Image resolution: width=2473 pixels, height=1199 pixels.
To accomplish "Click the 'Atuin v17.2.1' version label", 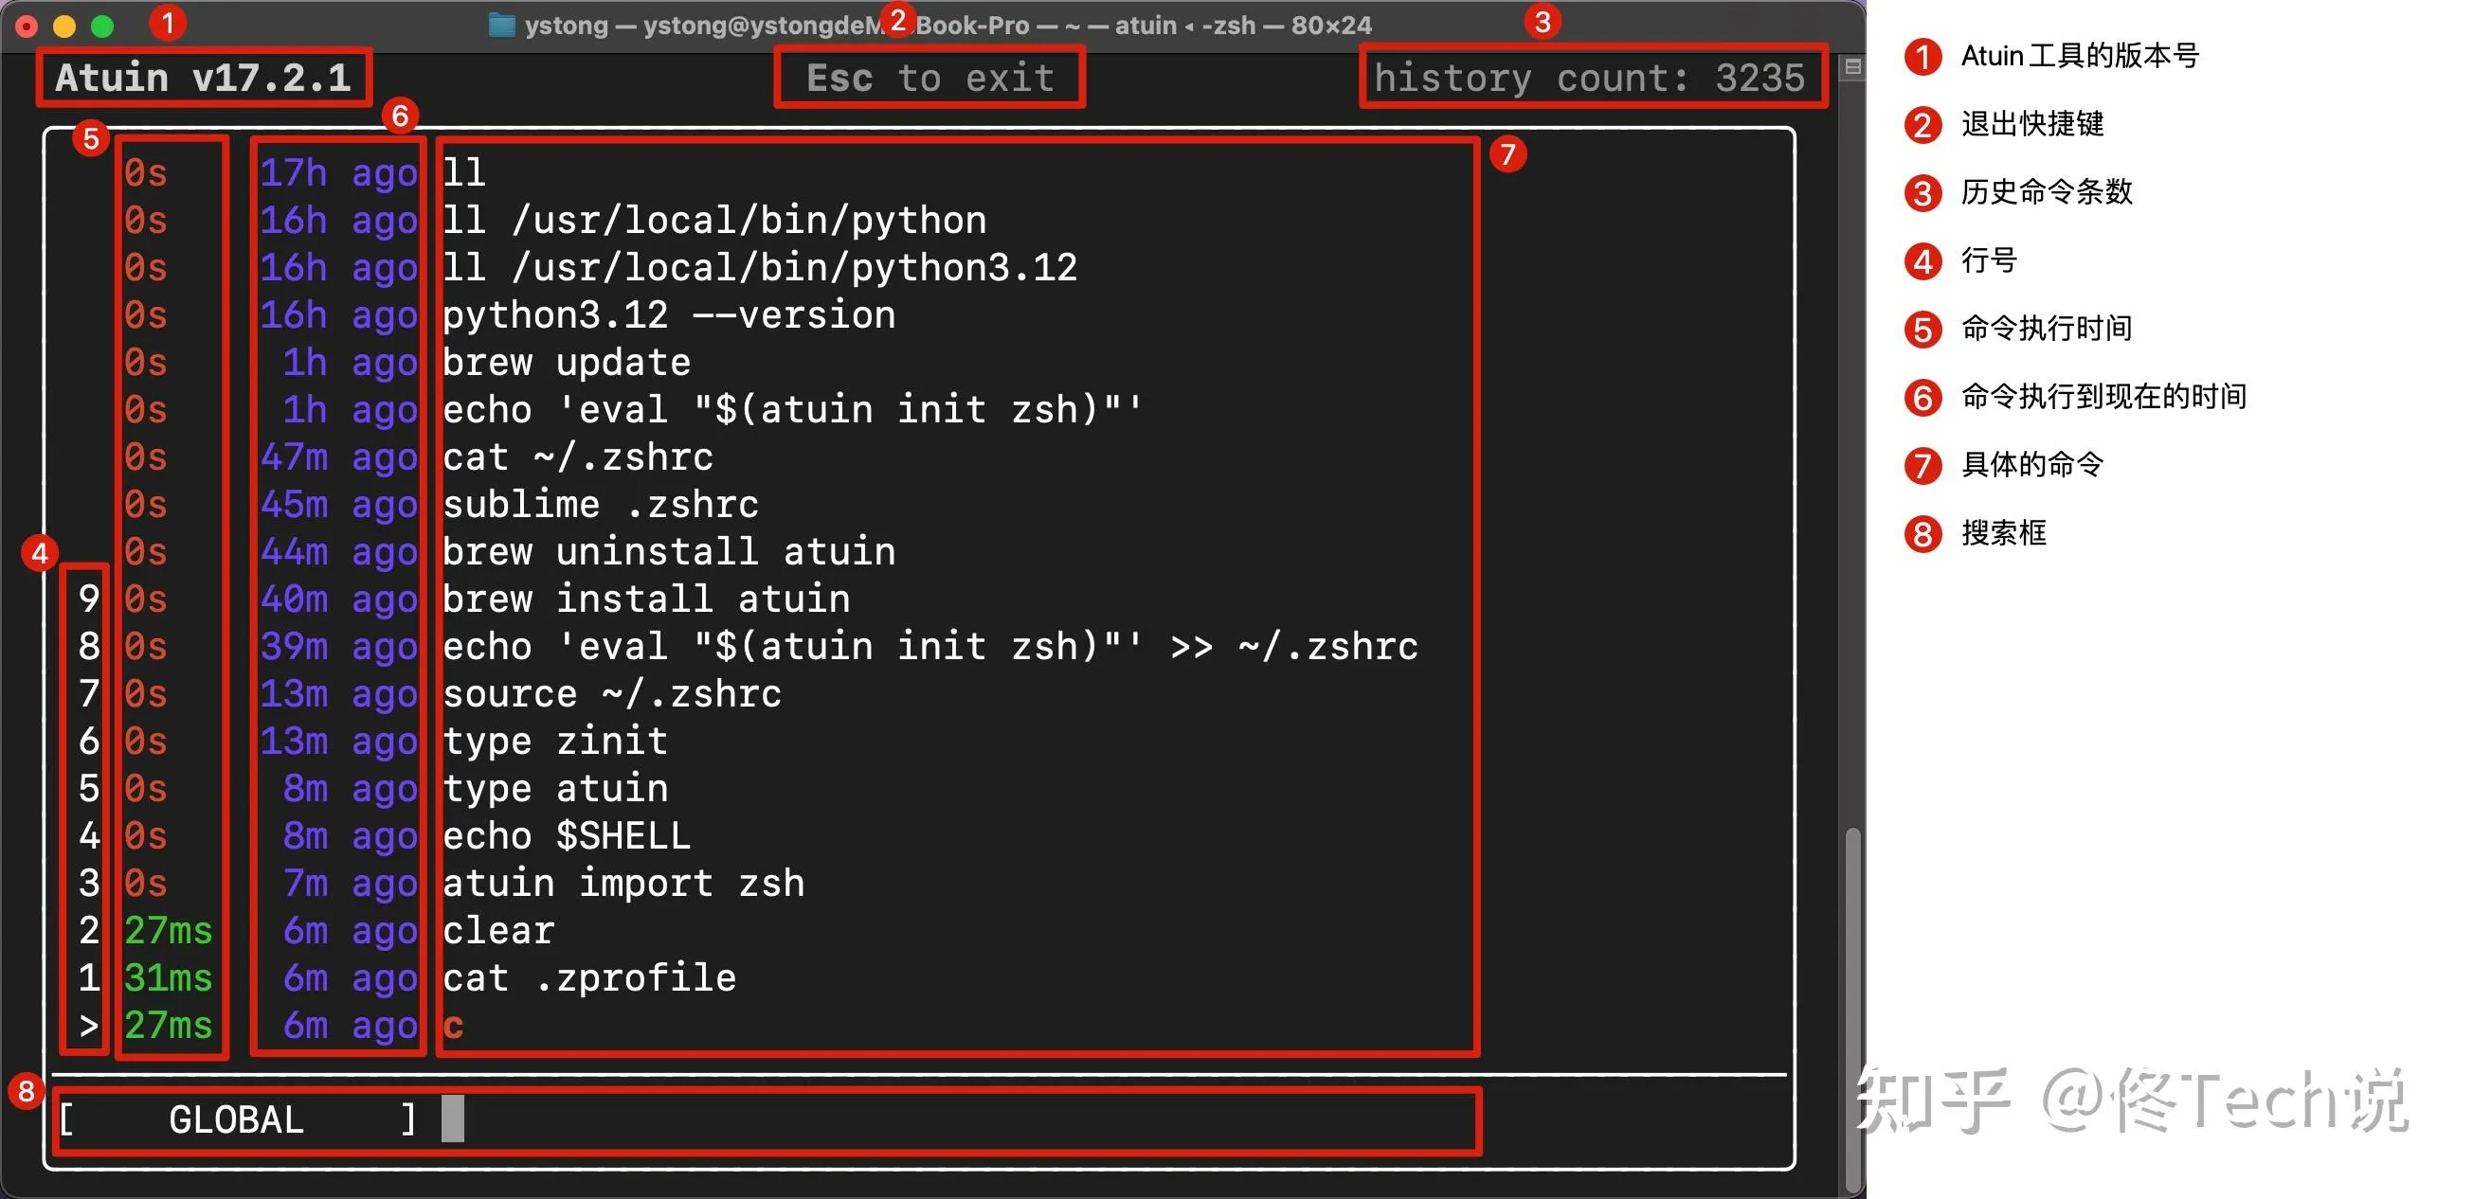I will click(204, 78).
